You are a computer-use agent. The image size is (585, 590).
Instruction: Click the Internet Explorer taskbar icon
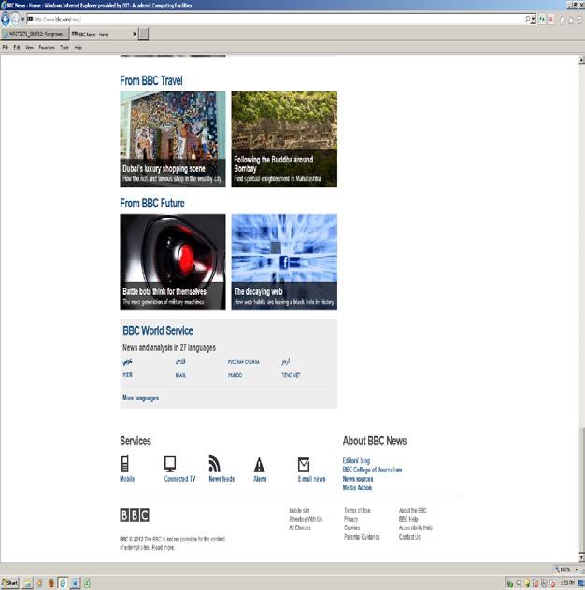point(63,583)
